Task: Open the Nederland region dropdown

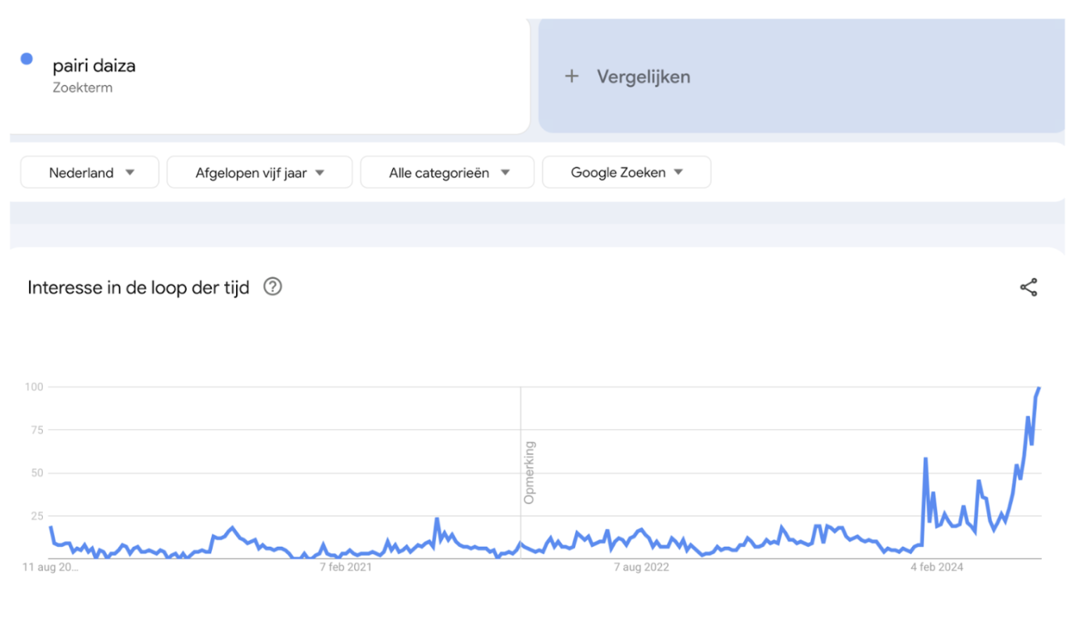Action: click(x=90, y=173)
